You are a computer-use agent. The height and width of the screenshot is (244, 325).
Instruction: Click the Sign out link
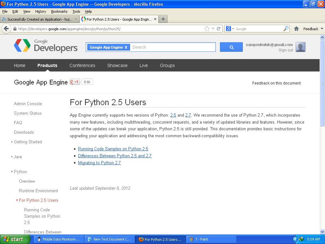pos(286,50)
